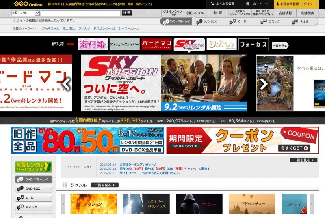Open the SKY MISSION main banner
This screenshot has height=218, width=325.
(x=164, y=83)
